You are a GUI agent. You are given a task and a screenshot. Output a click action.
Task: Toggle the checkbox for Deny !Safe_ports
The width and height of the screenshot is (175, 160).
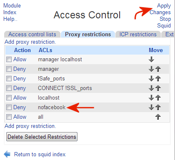(9, 79)
